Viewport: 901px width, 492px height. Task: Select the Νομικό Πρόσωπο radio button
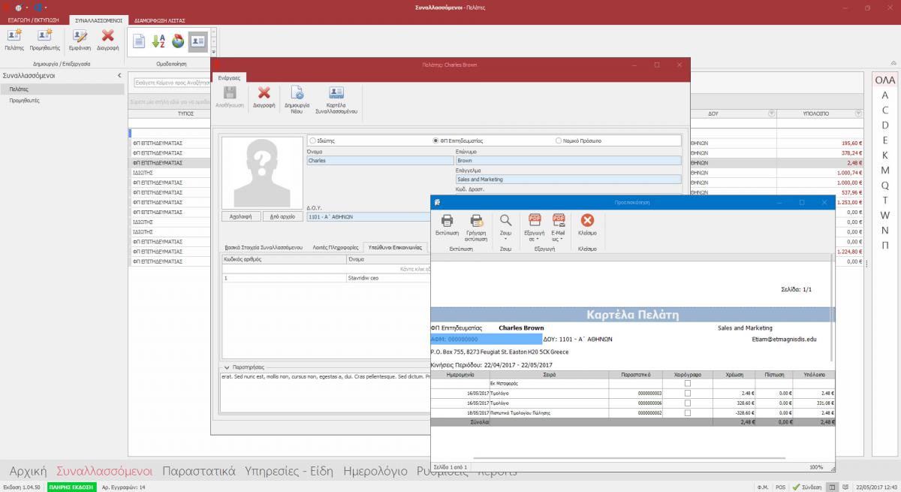point(559,140)
